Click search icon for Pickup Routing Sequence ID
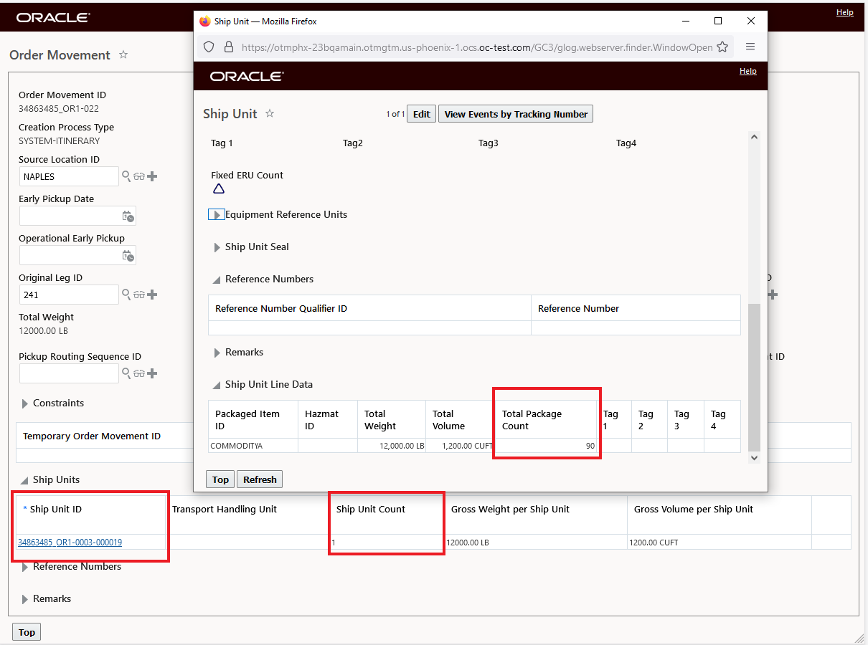 pyautogui.click(x=126, y=373)
